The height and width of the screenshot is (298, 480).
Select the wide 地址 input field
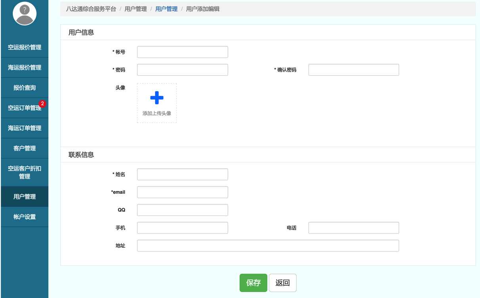click(268, 246)
